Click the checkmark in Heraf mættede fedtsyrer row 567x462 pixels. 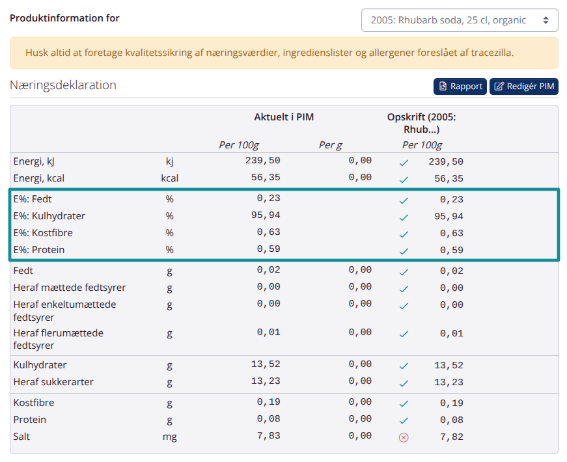coord(404,288)
